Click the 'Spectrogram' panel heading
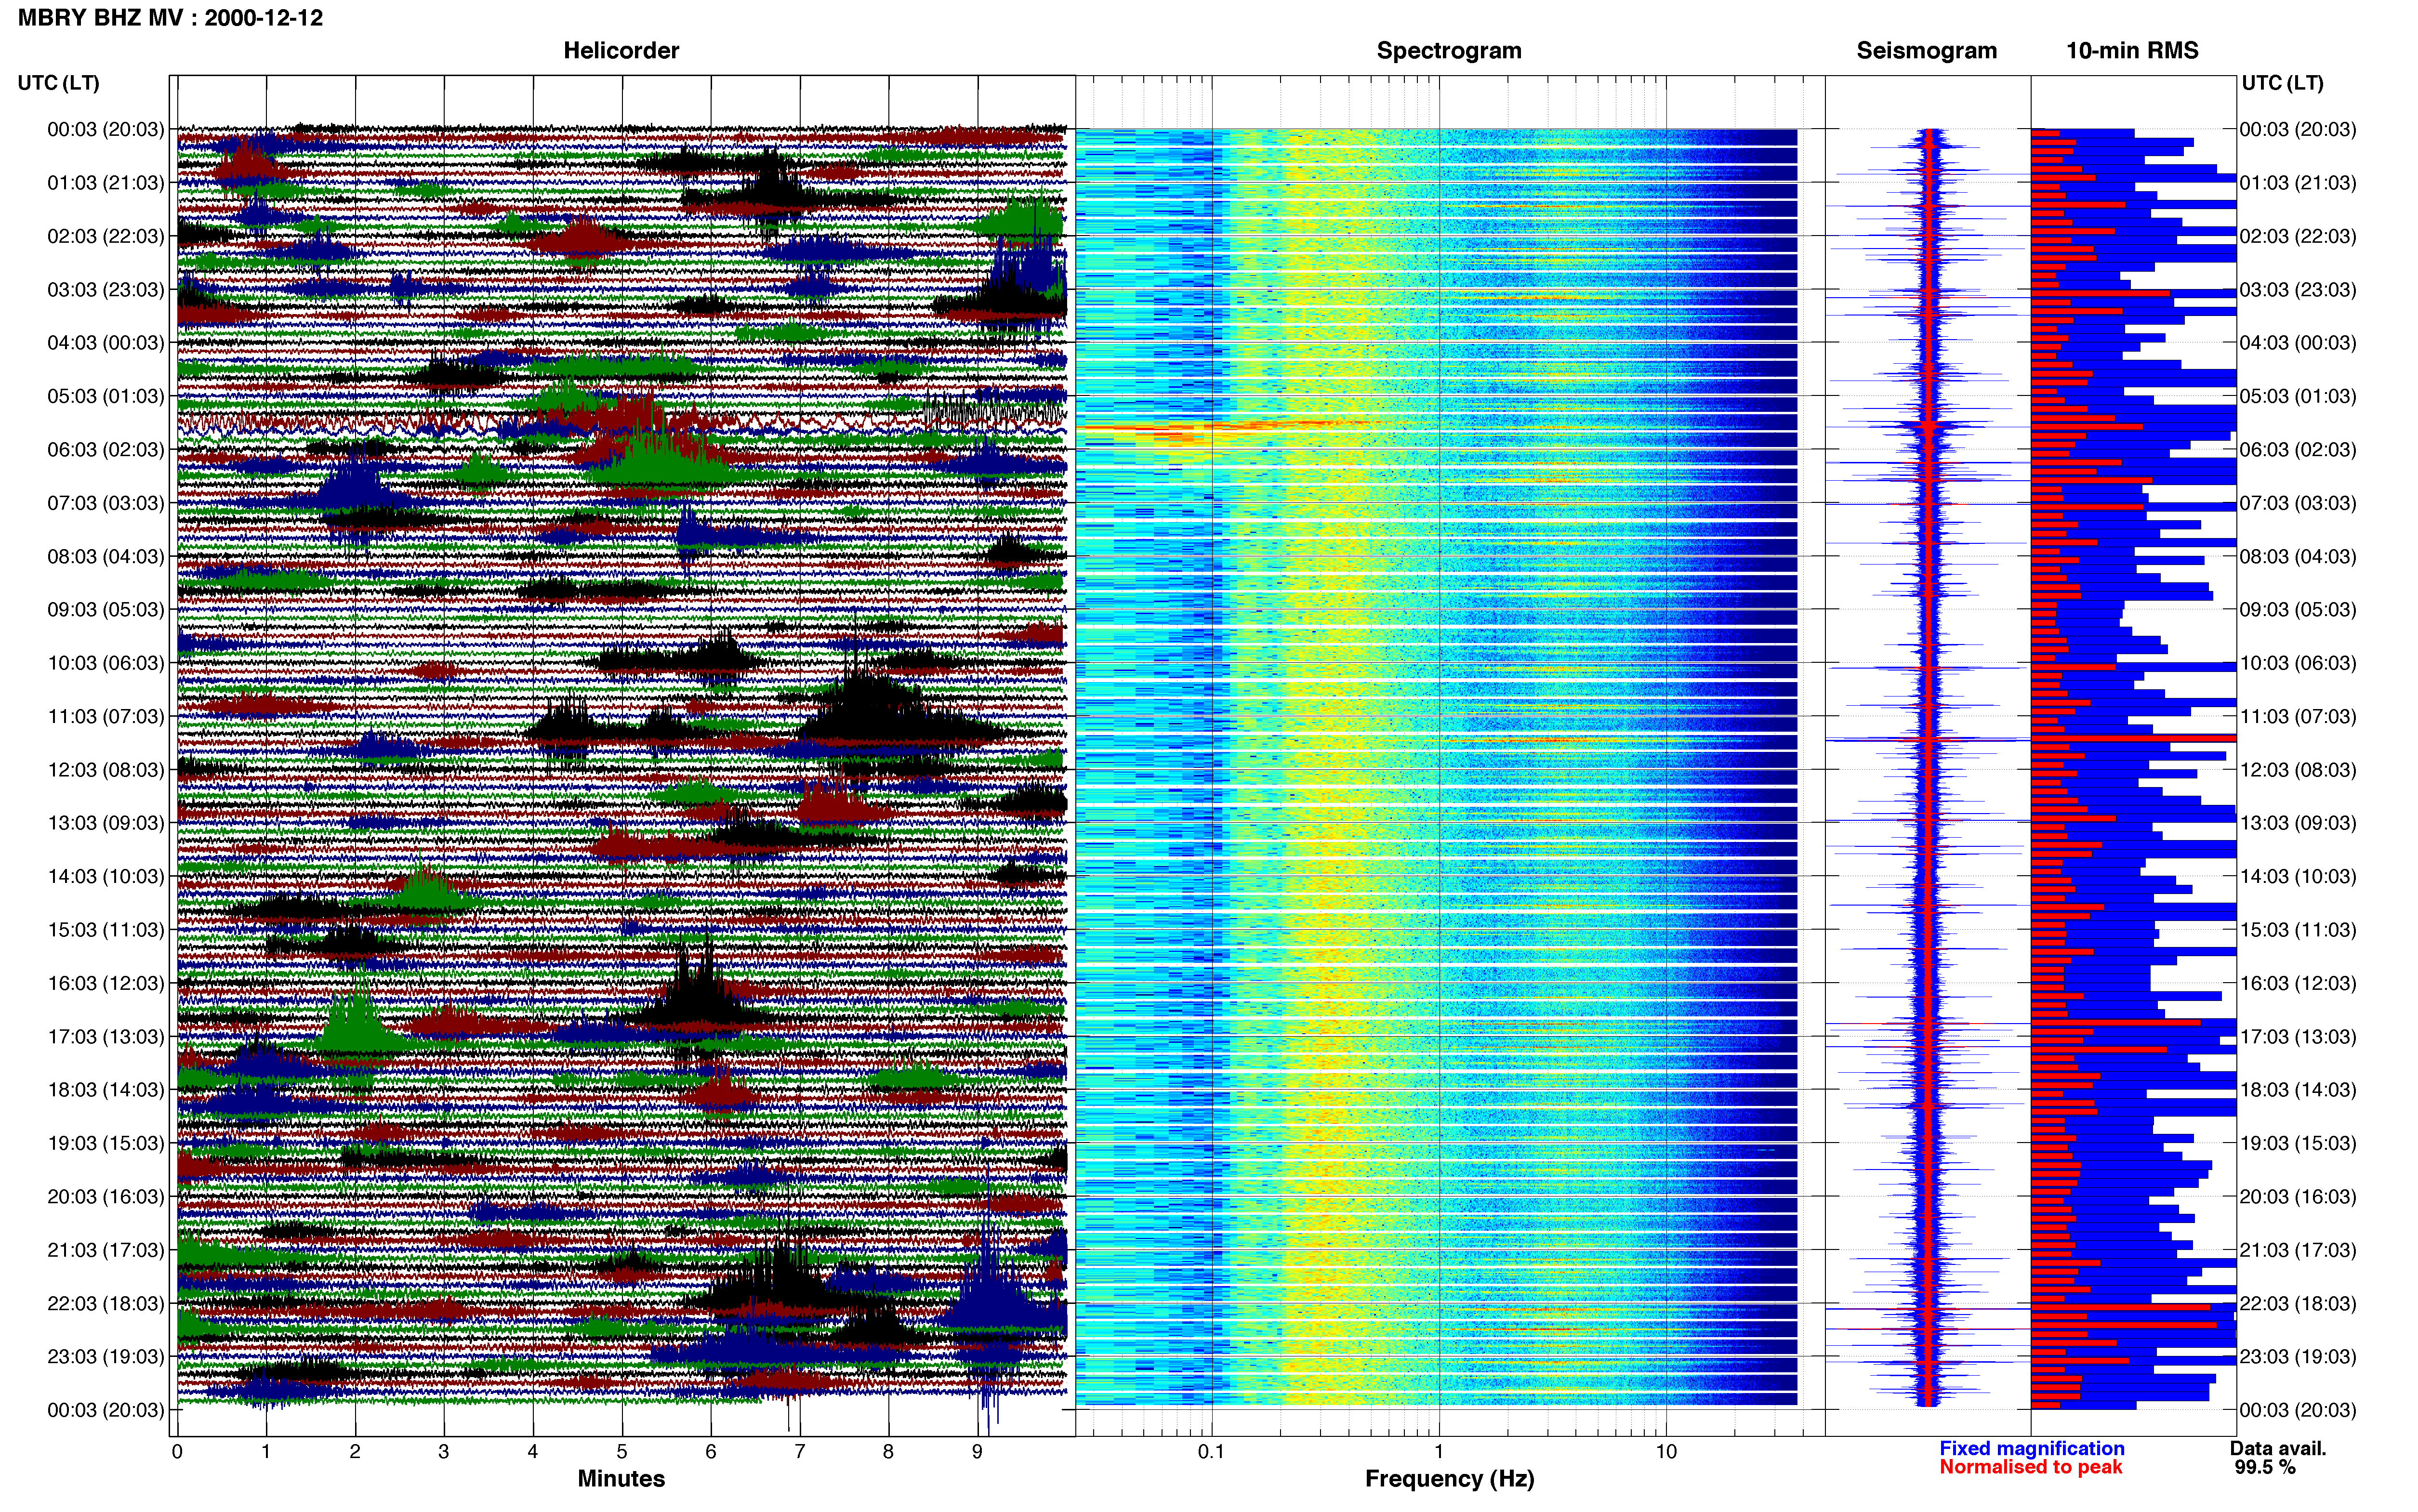This screenshot has height=1512, width=2418. (1449, 51)
